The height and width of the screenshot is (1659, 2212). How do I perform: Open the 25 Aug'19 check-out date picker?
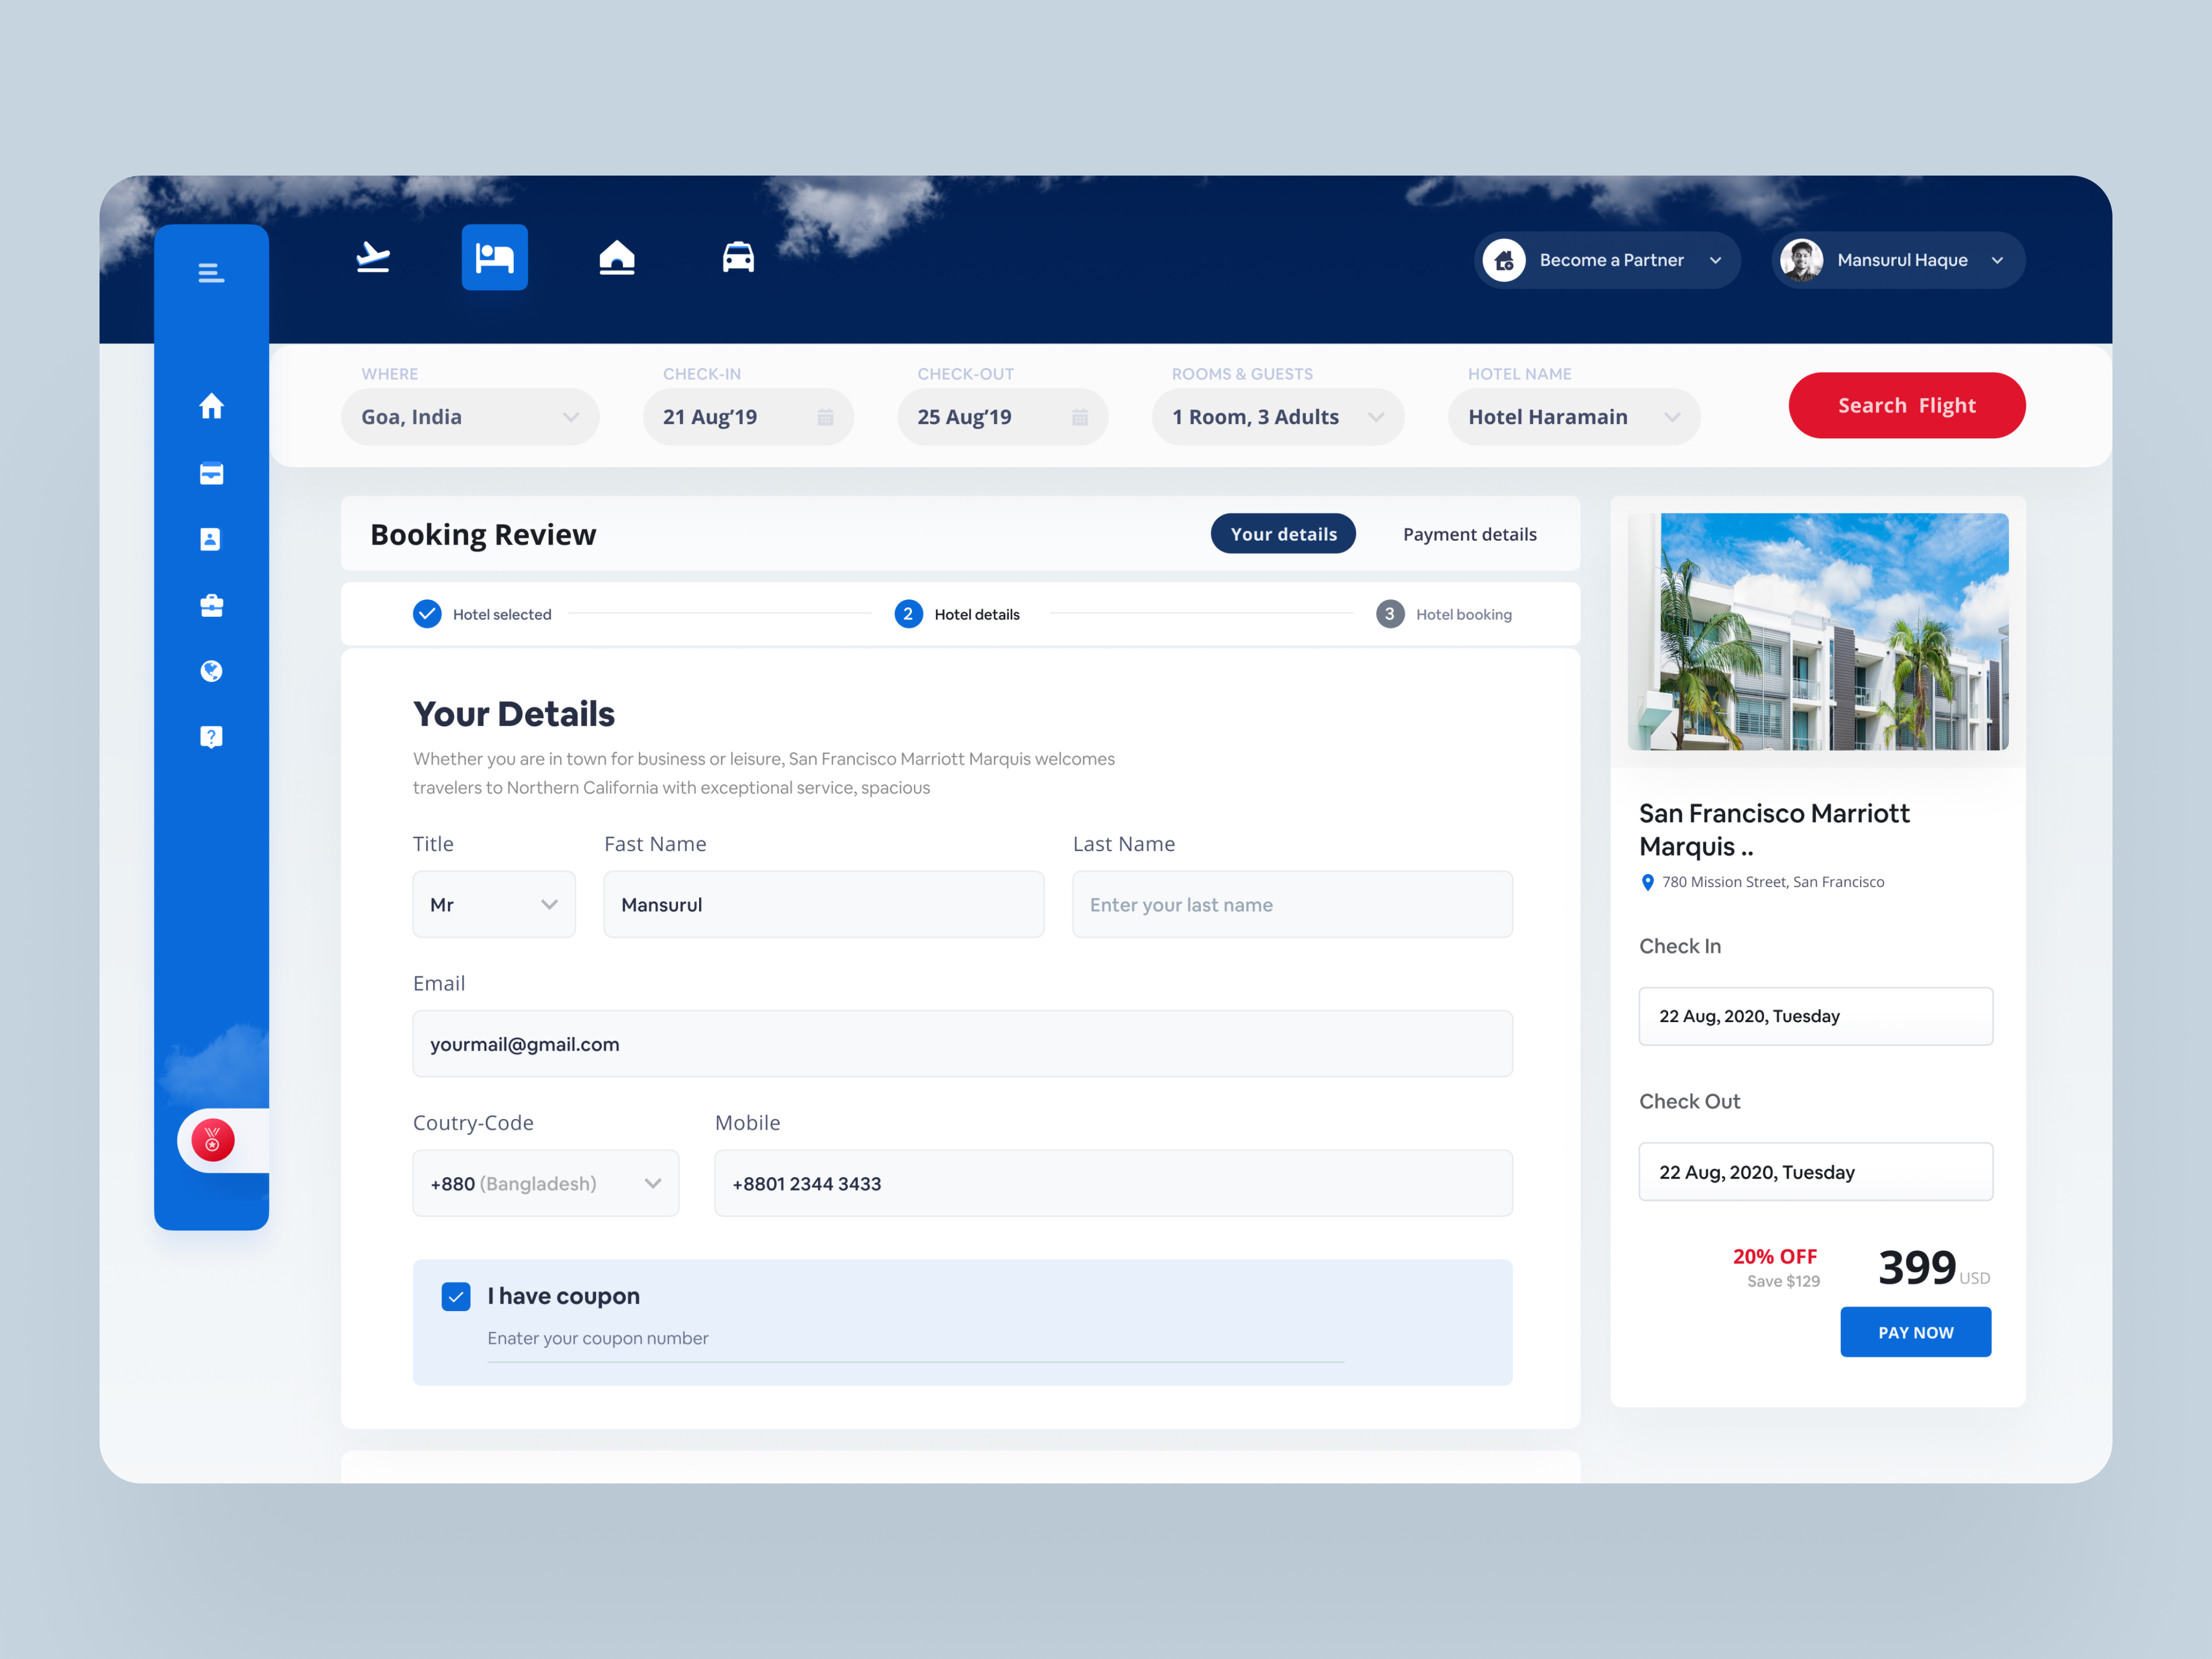pos(1003,417)
